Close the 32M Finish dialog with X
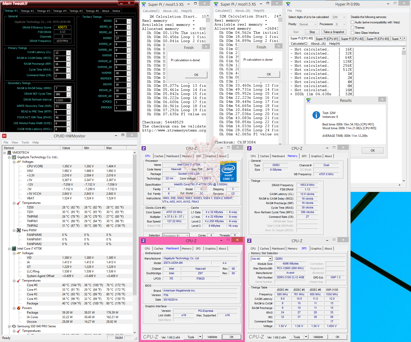 279,46
